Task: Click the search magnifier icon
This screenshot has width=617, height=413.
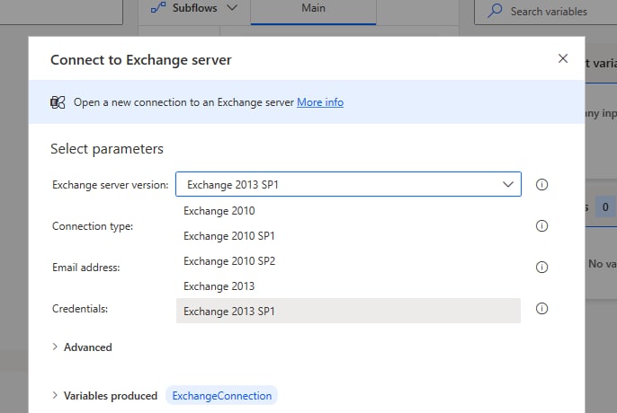Action: point(495,11)
